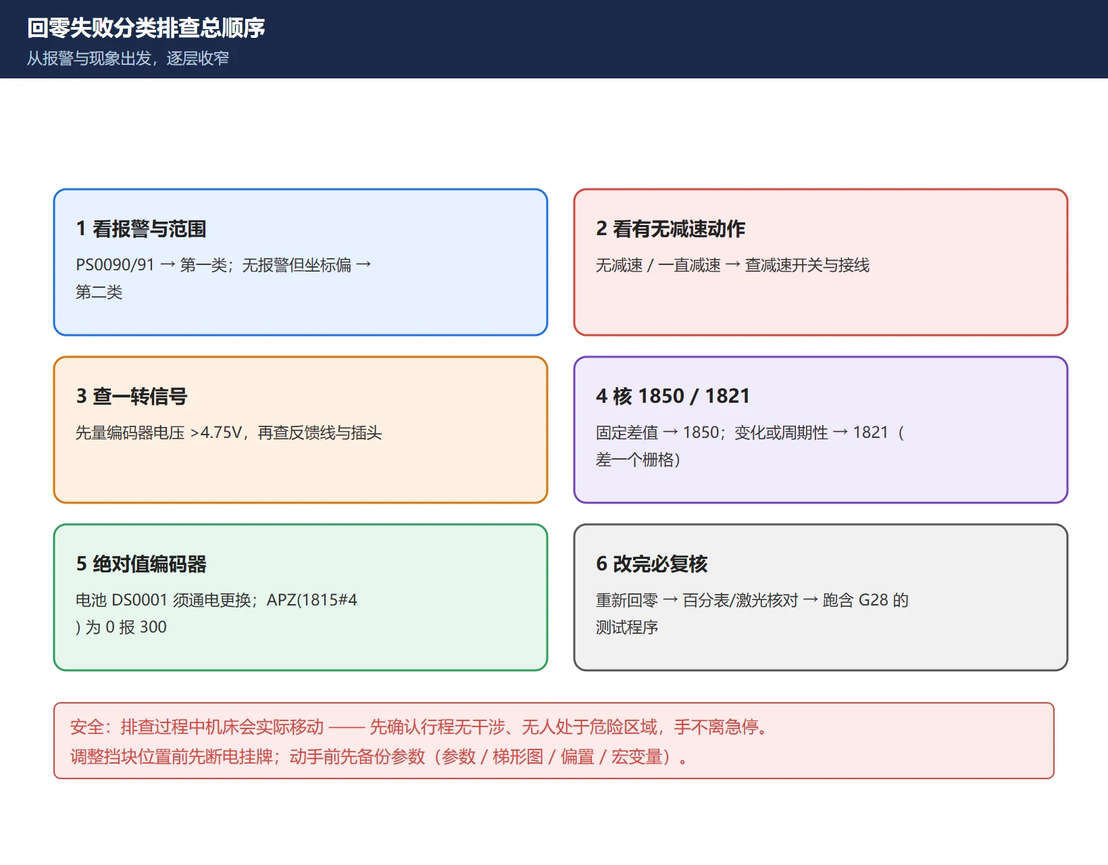Click subtitle 从报警与现象出发，逐层收窄
1108x865 pixels.
128,59
